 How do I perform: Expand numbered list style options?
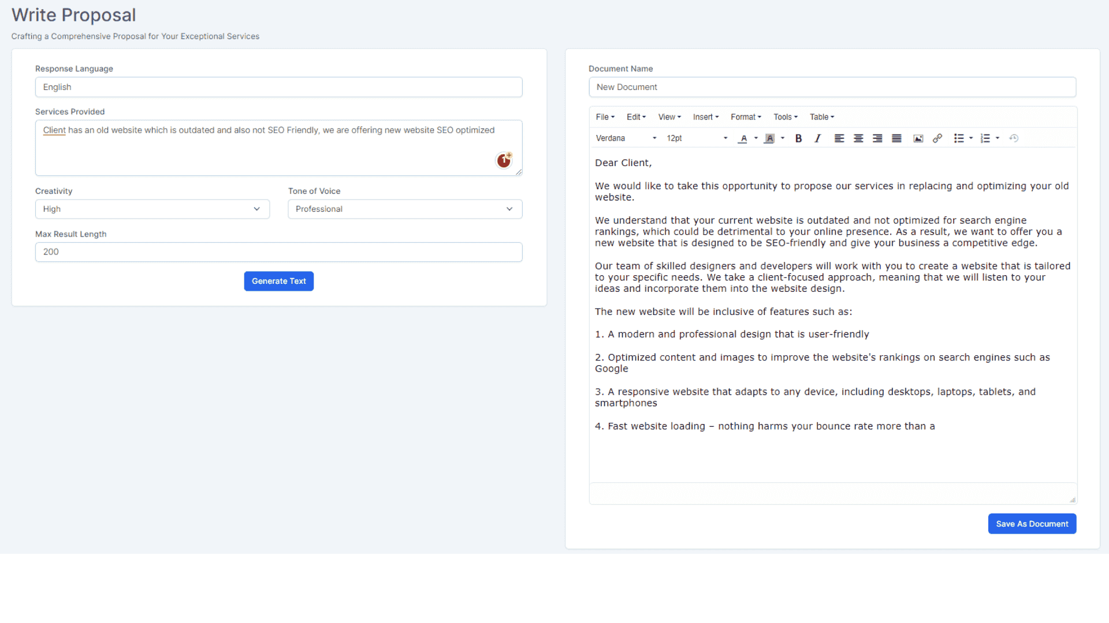998,138
